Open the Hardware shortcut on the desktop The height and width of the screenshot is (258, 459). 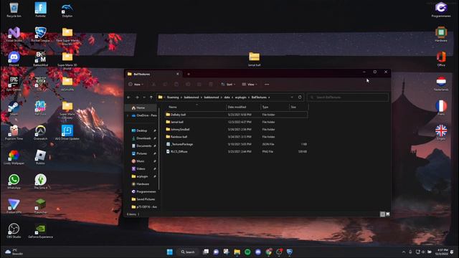click(441, 34)
